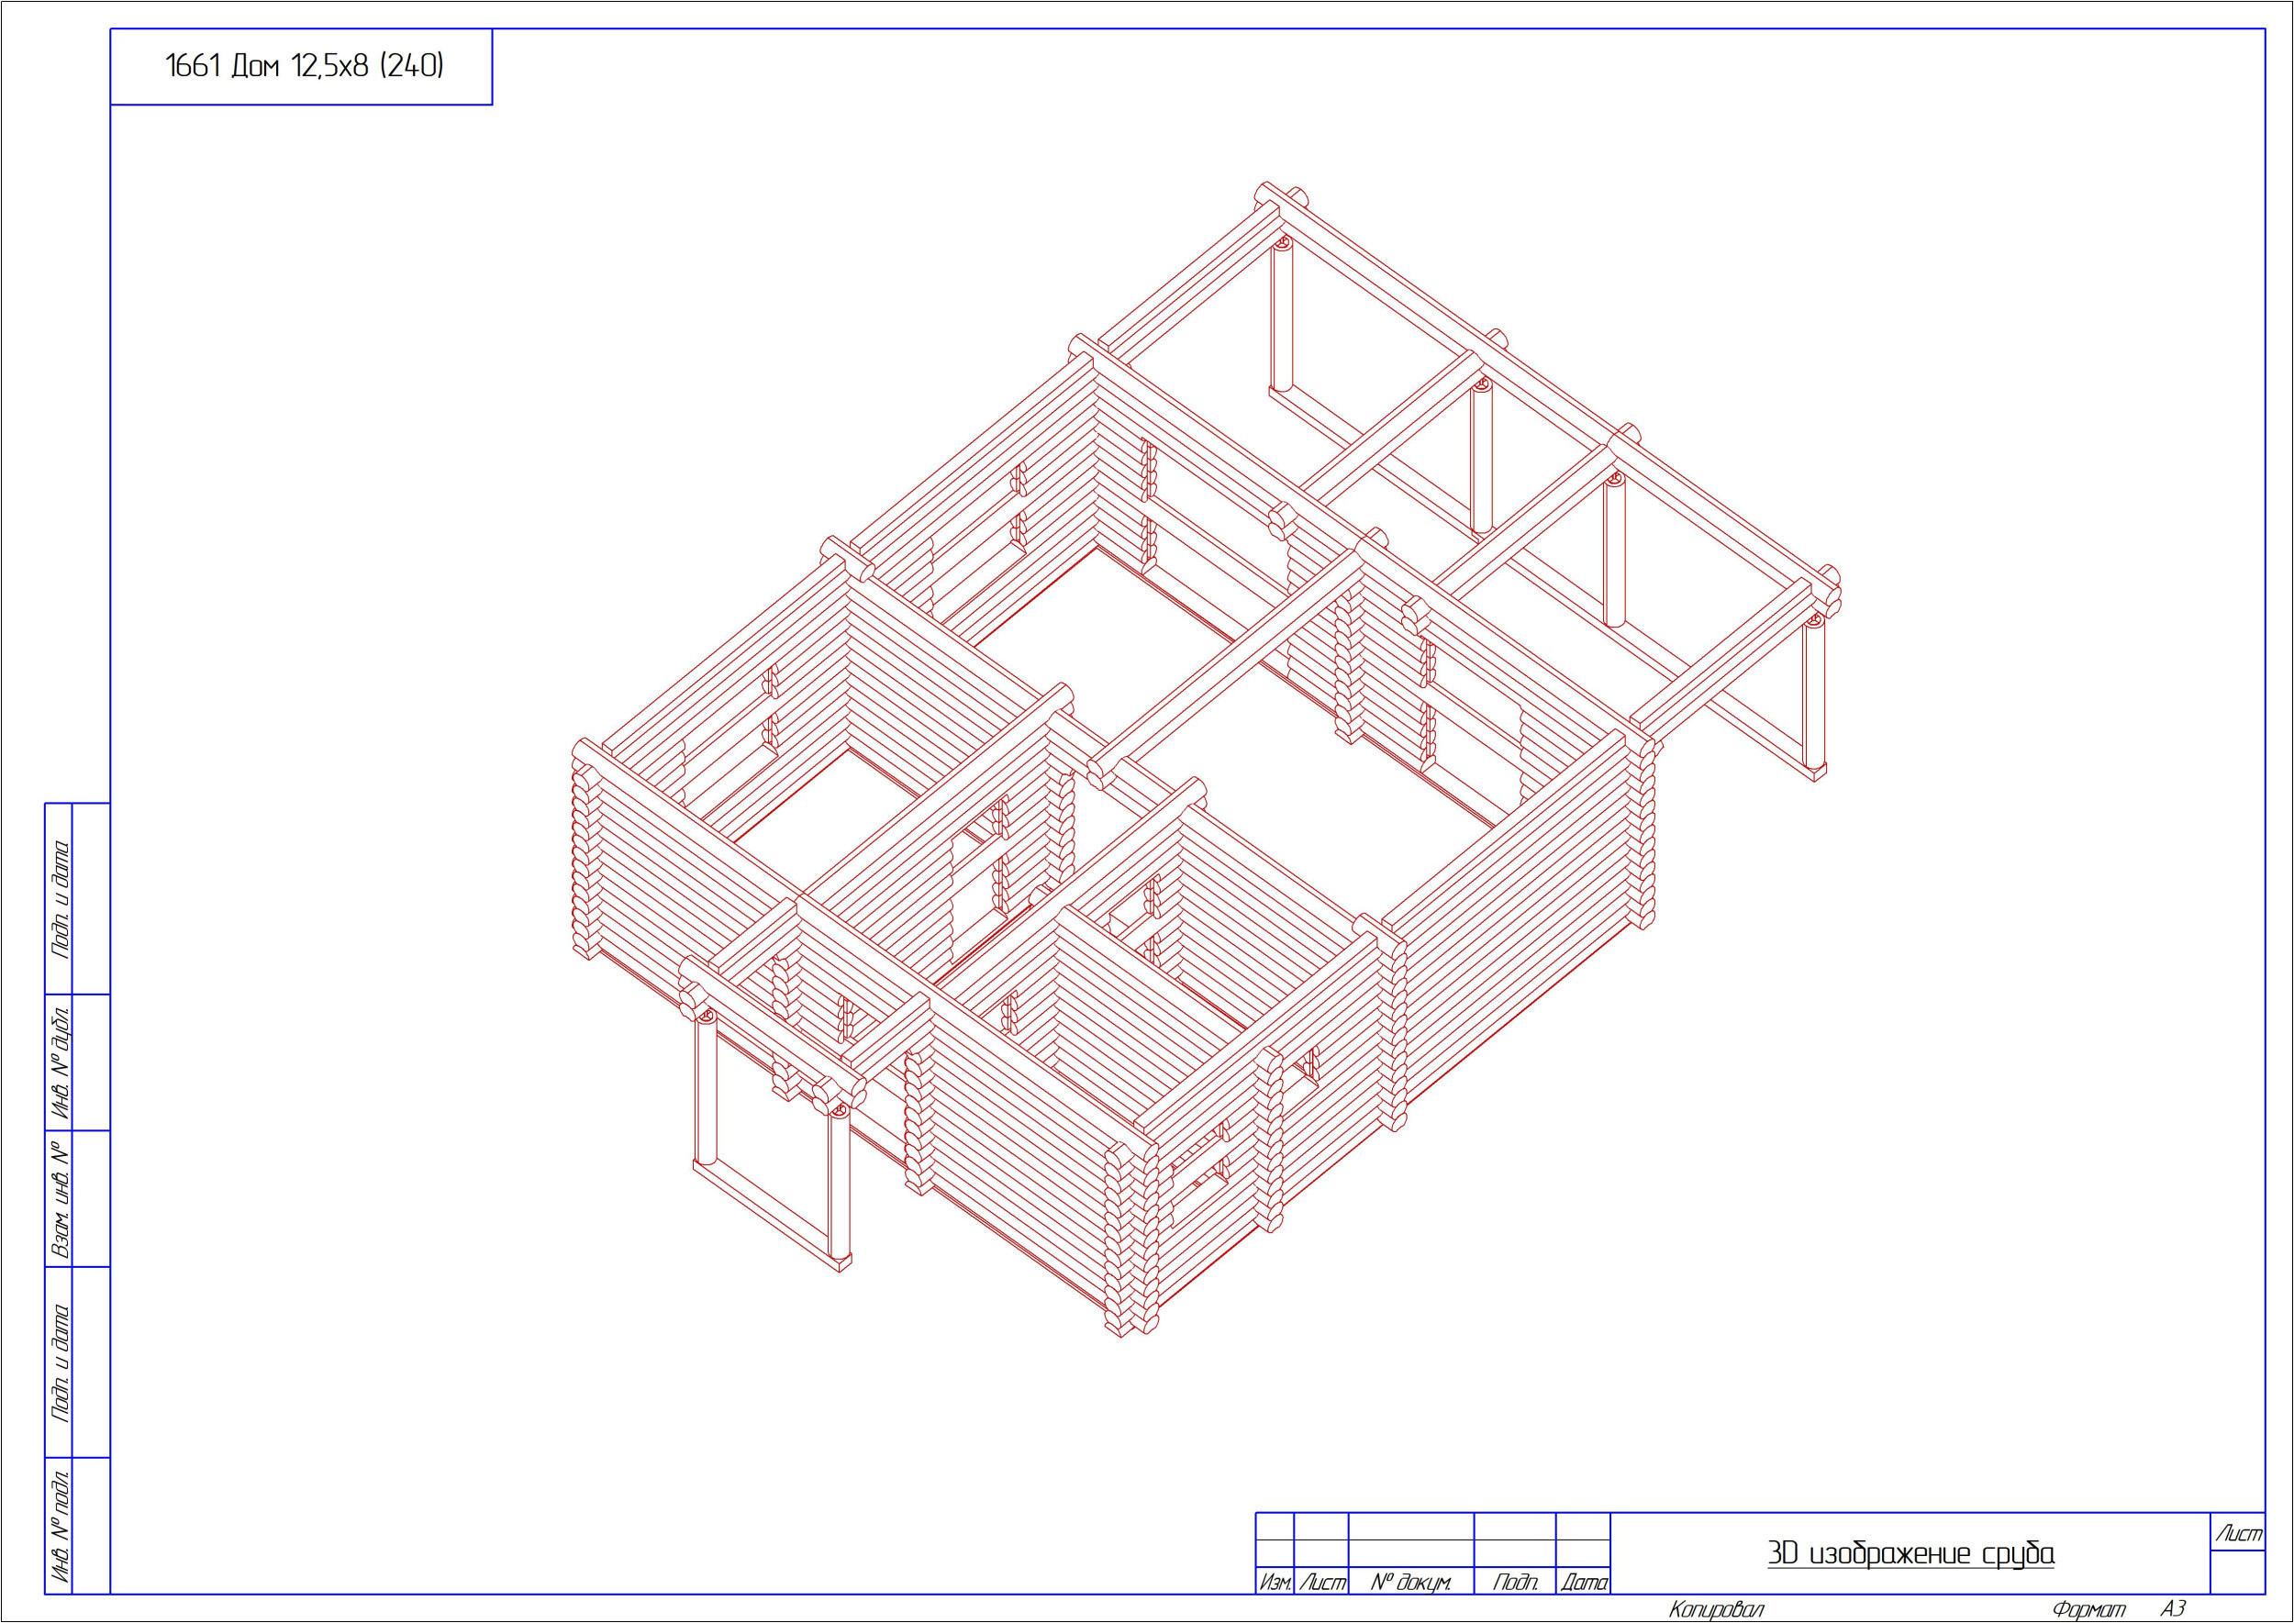The width and height of the screenshot is (2294, 1623).
Task: Click the drawing title '1661 Дом 12,5х8 (240)'
Action: pos(304,67)
